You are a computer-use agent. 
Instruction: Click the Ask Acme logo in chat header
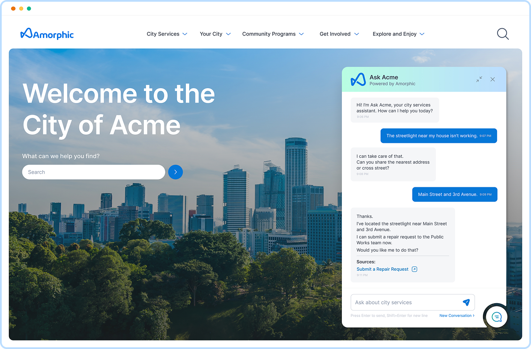[x=358, y=80]
